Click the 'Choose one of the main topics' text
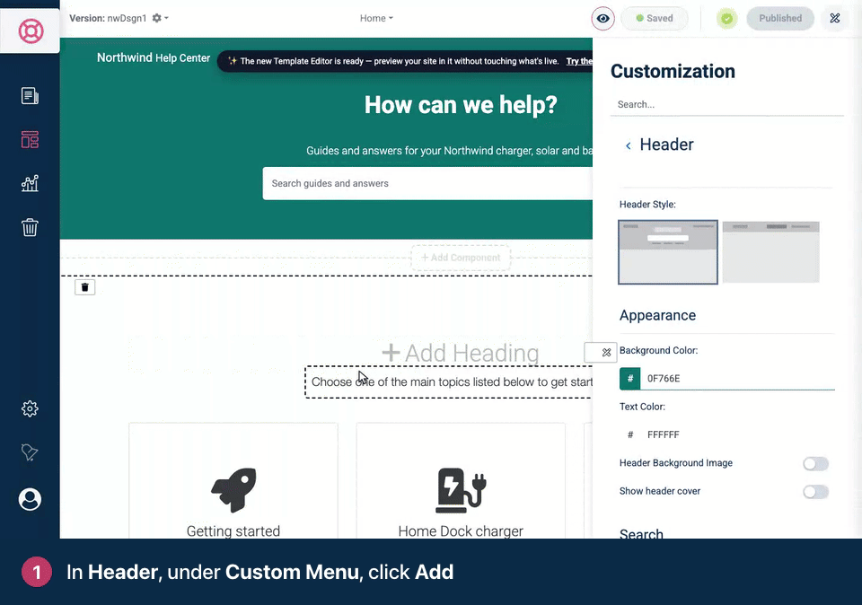This screenshot has height=605, width=862. pos(452,381)
